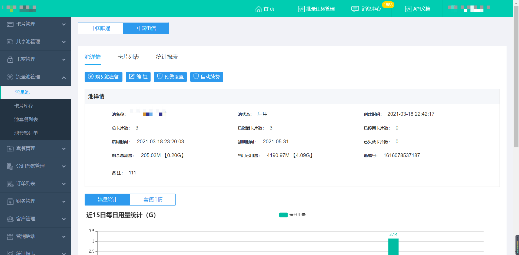Viewport: 519px width, 255px height.
Task: Click the 营销活动 gift icon
Action: [x=10, y=237]
